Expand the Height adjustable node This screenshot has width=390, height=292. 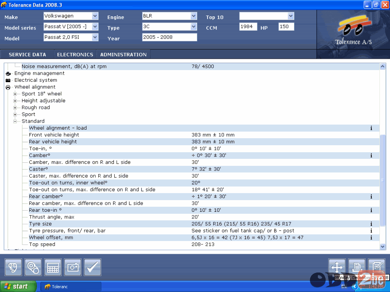pyautogui.click(x=15, y=101)
